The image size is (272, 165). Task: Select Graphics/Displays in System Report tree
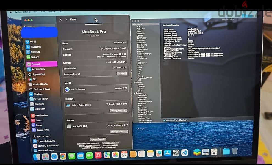coord(144,54)
